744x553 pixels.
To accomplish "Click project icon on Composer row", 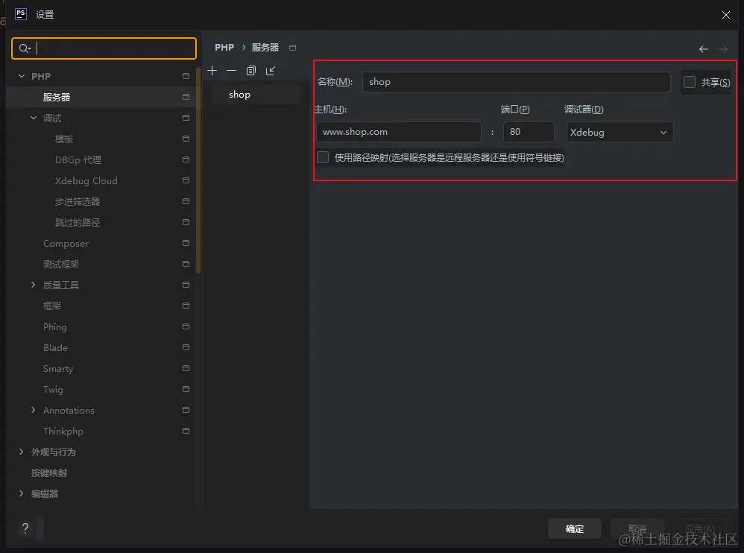I will [x=186, y=243].
